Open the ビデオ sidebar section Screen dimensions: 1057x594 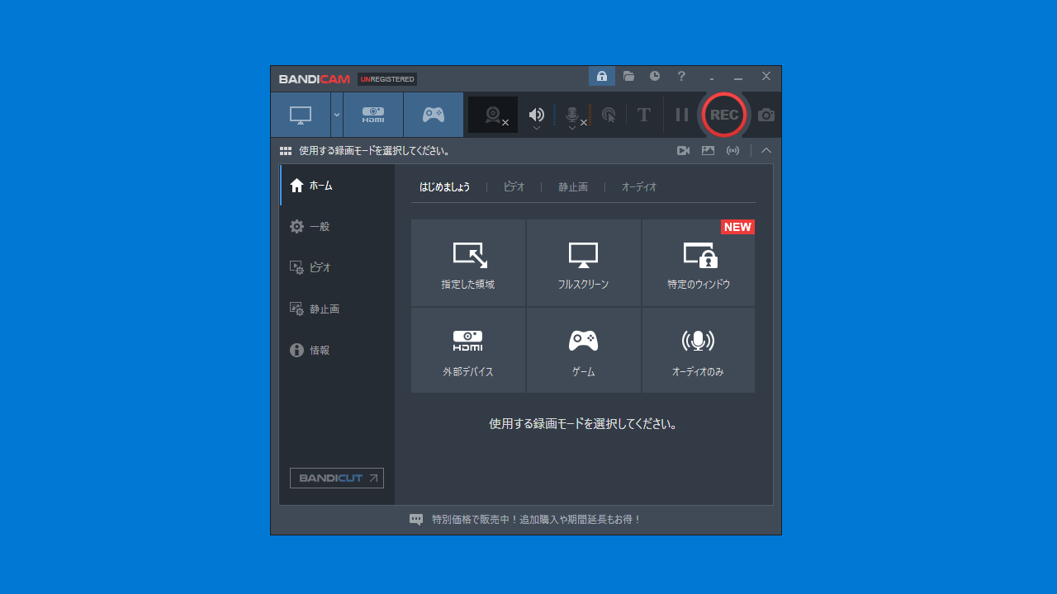click(337, 268)
